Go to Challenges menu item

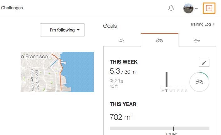coord(12,8)
